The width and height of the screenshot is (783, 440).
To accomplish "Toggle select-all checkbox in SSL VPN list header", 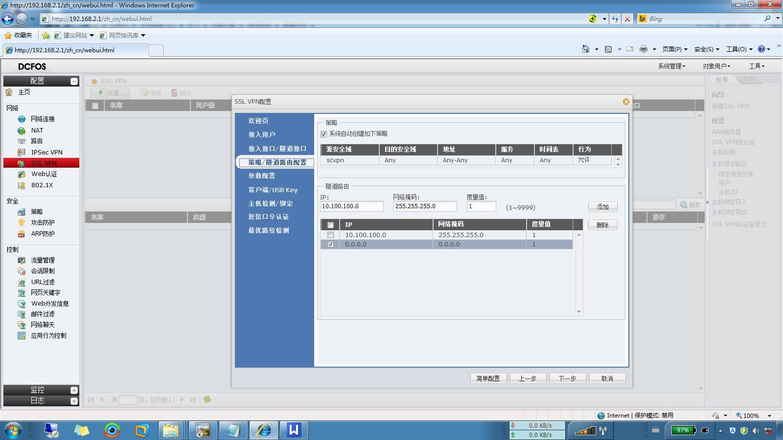I will click(x=95, y=106).
